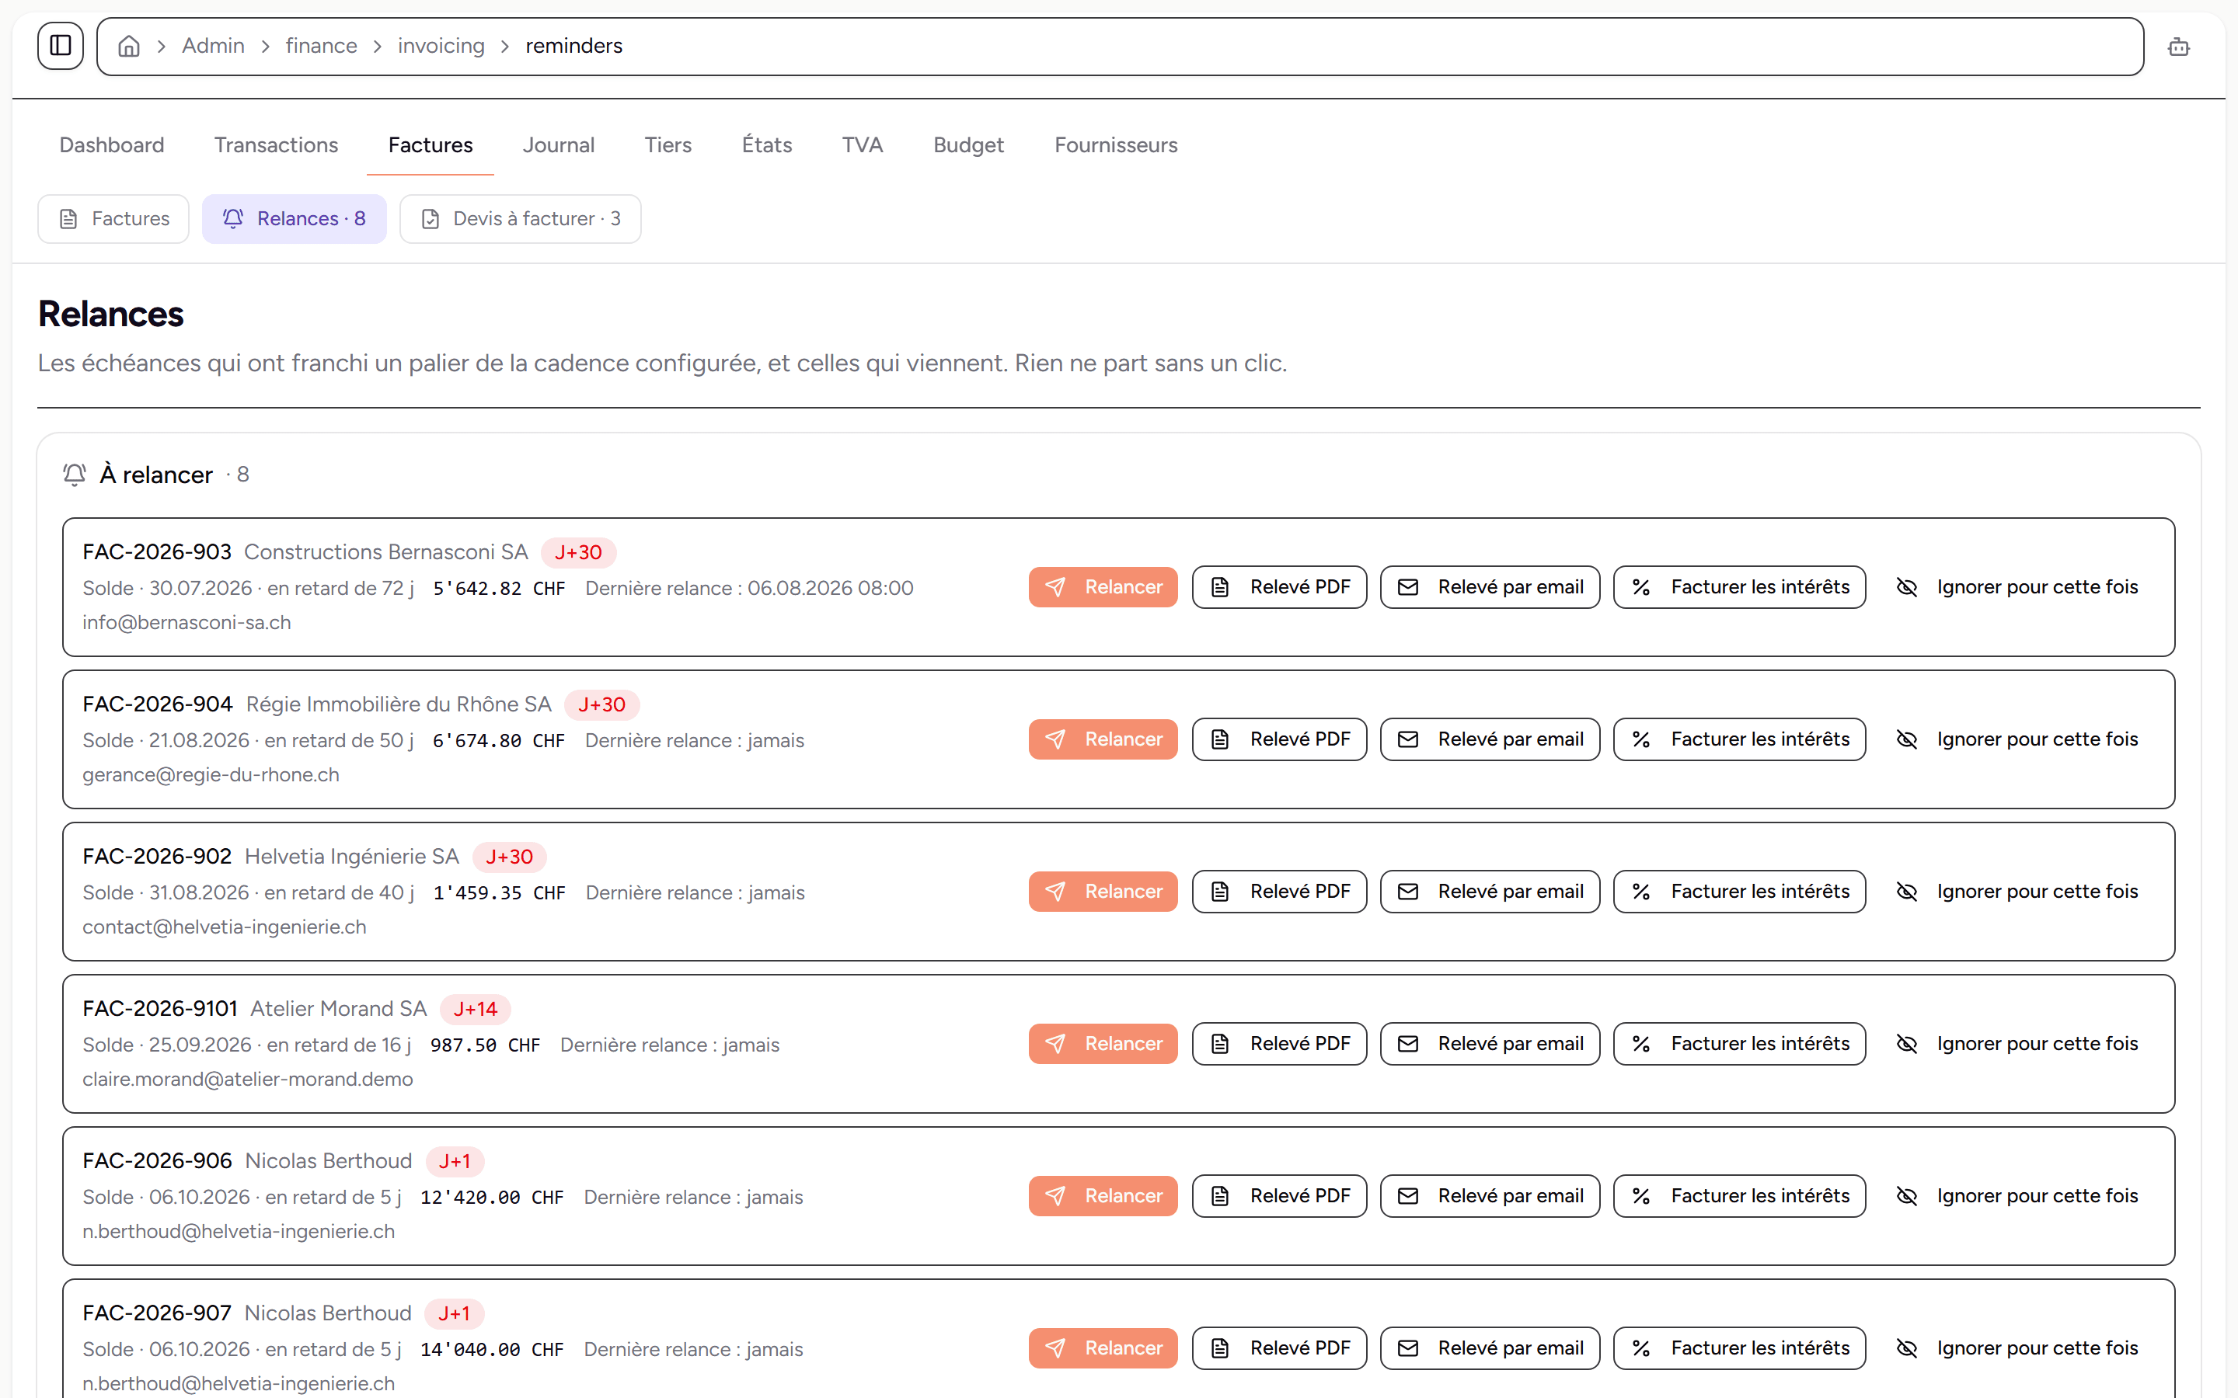Viewport: 2238px width, 1398px height.
Task: Navigate to finance breadcrumb
Action: [x=321, y=47]
